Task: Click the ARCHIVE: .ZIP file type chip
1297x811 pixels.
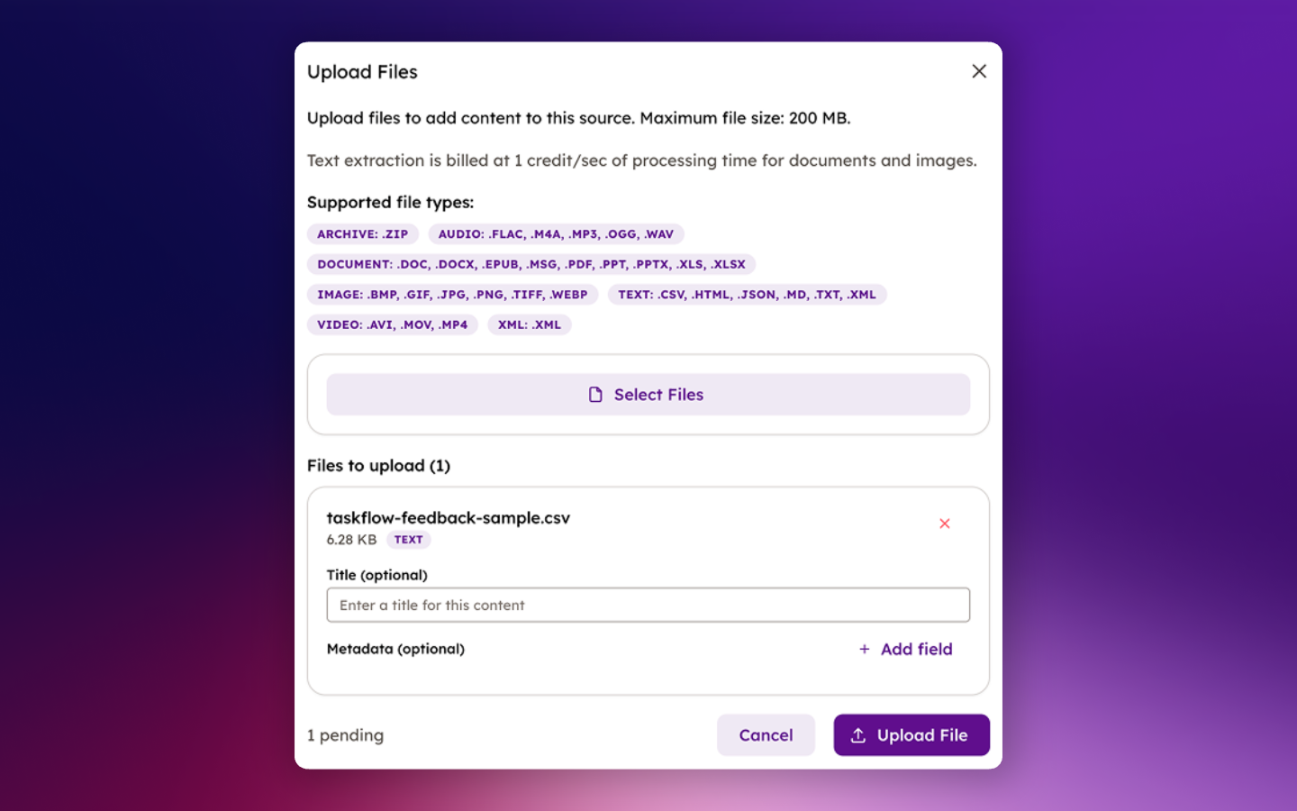Action: click(362, 233)
